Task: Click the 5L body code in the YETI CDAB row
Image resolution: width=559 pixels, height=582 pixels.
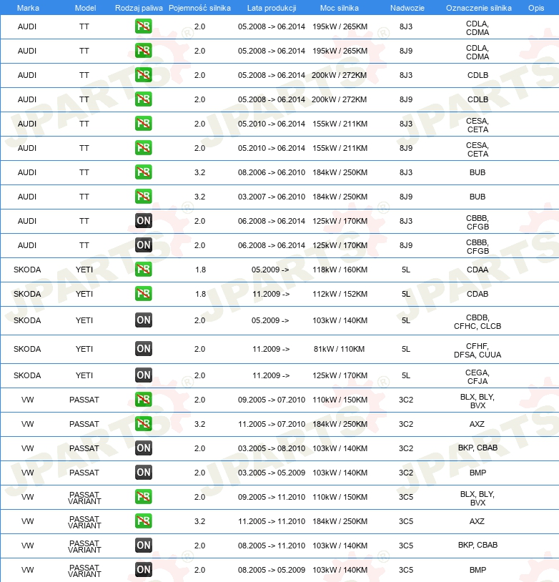Action: coord(406,294)
